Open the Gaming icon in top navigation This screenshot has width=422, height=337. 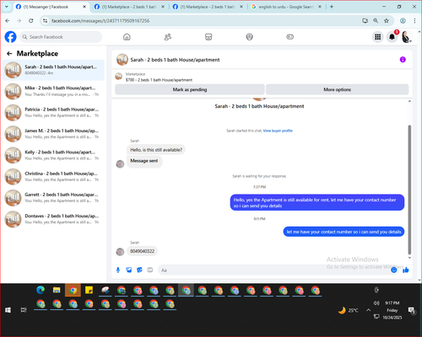pyautogui.click(x=290, y=37)
